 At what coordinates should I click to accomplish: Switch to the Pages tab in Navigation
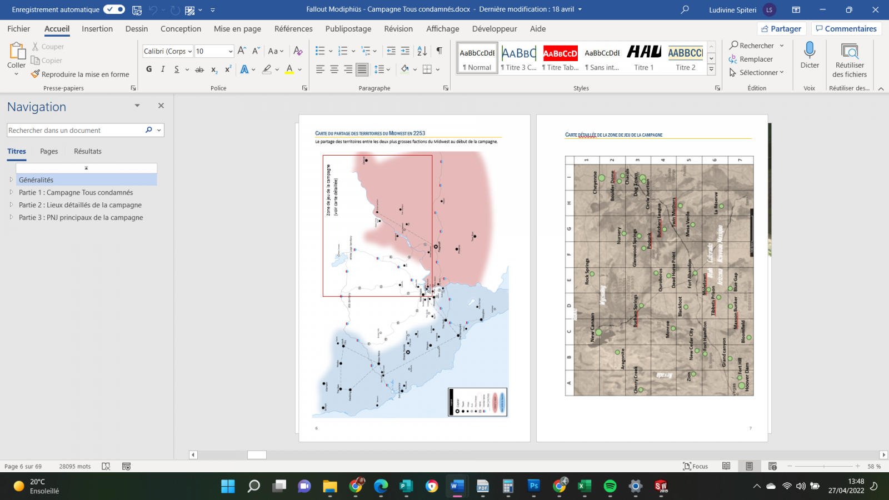49,151
